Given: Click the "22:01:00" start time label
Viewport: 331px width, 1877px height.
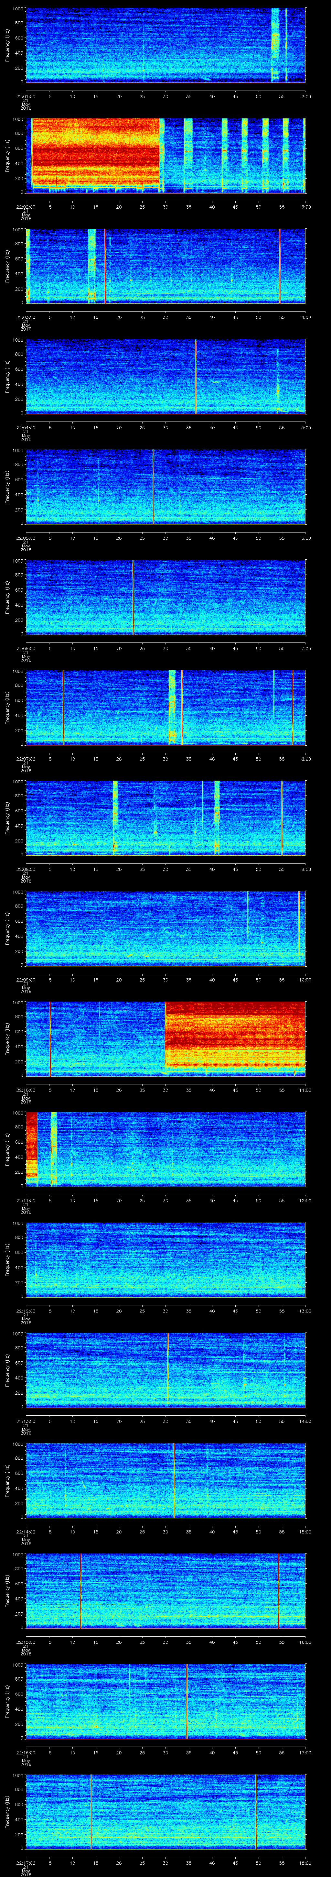Looking at the screenshot, I should [26, 96].
